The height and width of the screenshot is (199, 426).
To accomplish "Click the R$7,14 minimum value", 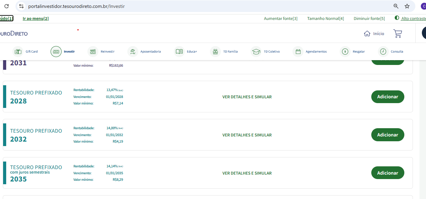I will click(x=118, y=103).
